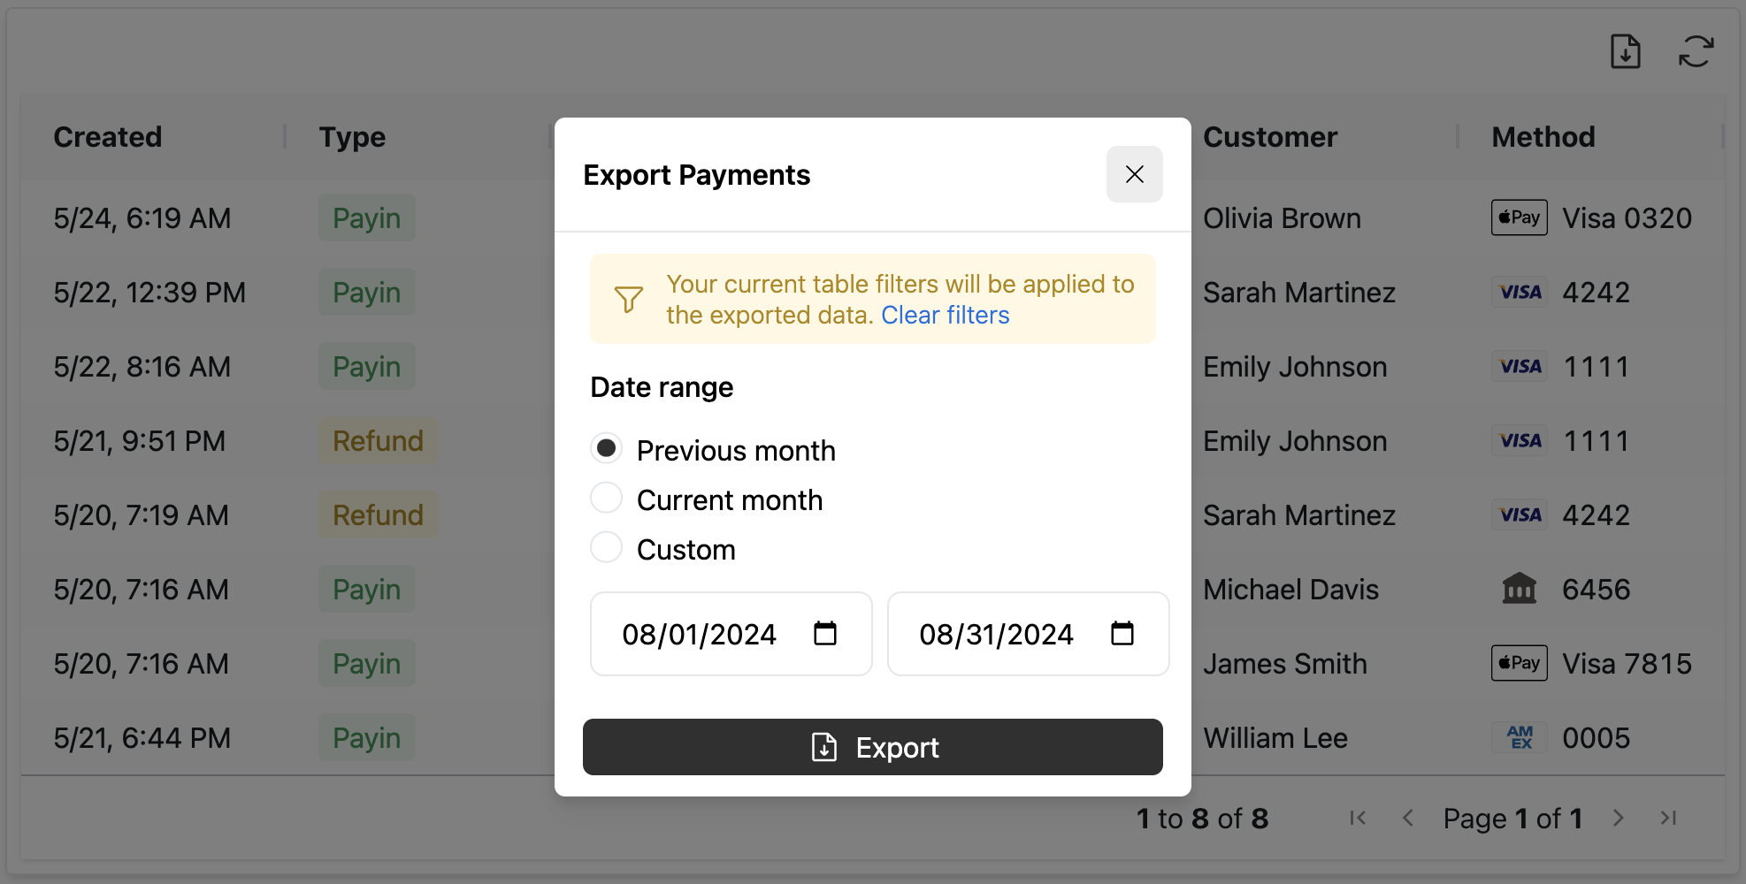Select the Previous month option
Image resolution: width=1746 pixels, height=884 pixels.
coord(607,448)
